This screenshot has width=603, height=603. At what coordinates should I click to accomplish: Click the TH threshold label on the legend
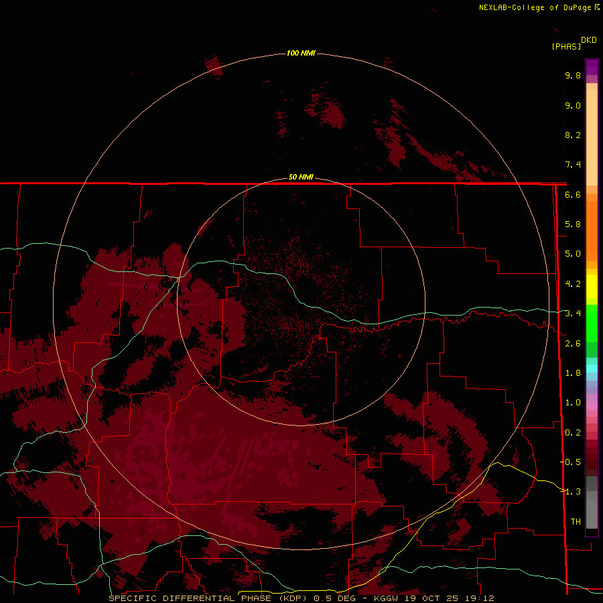[576, 522]
